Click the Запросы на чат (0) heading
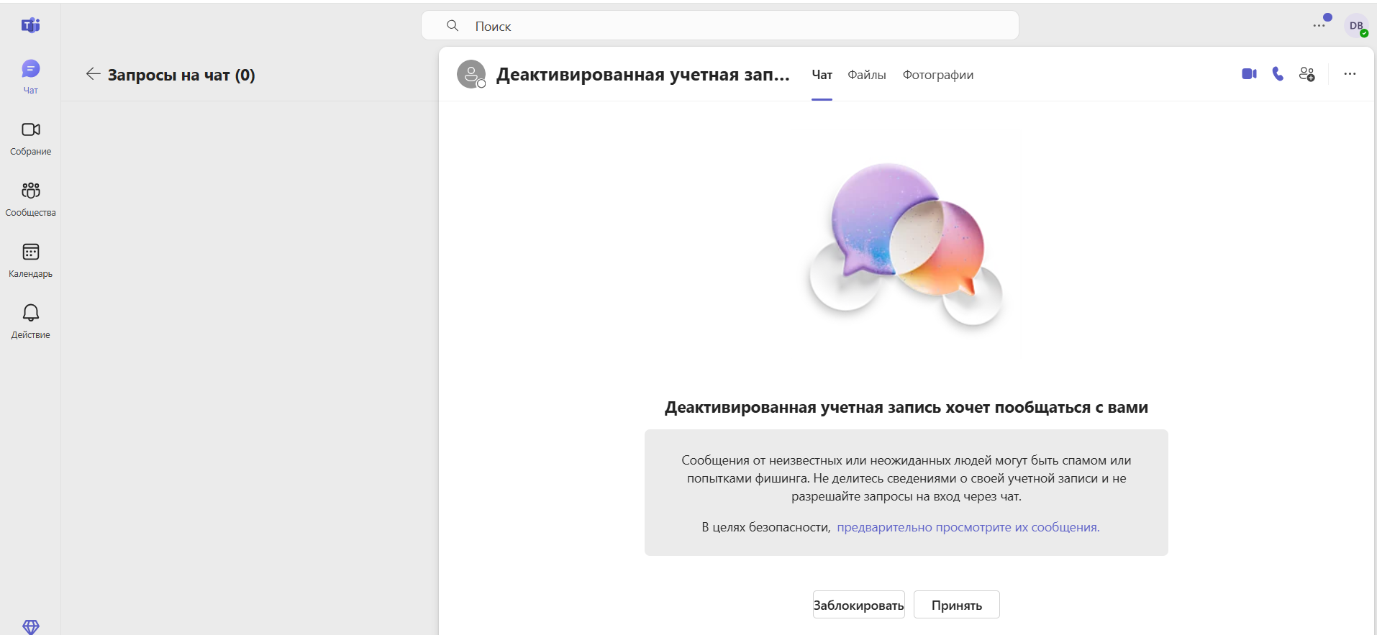 tap(181, 75)
